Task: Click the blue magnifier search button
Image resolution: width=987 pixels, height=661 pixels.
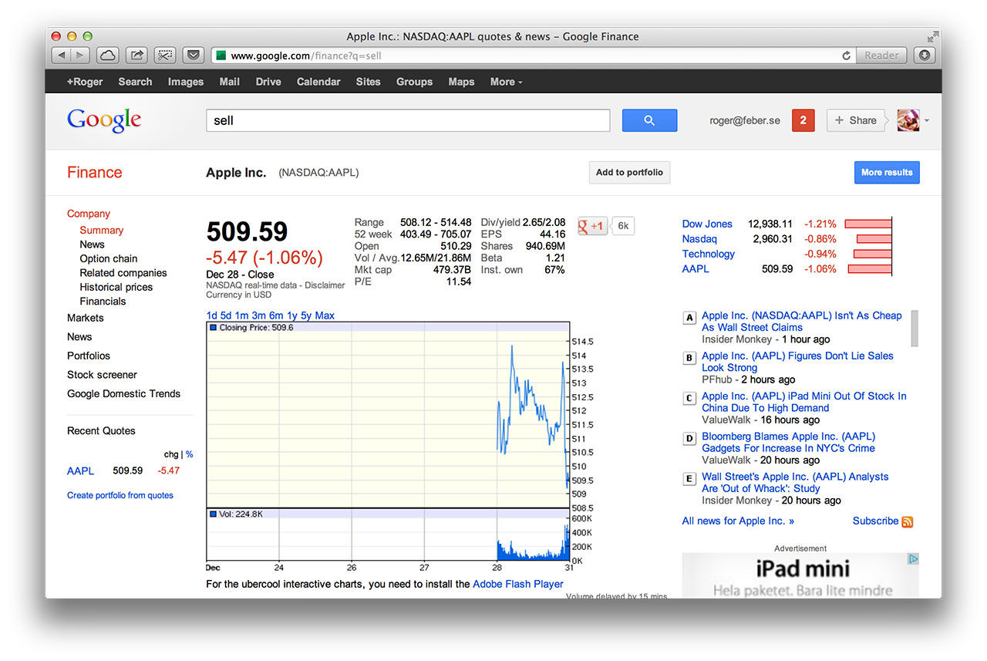Action: [649, 120]
